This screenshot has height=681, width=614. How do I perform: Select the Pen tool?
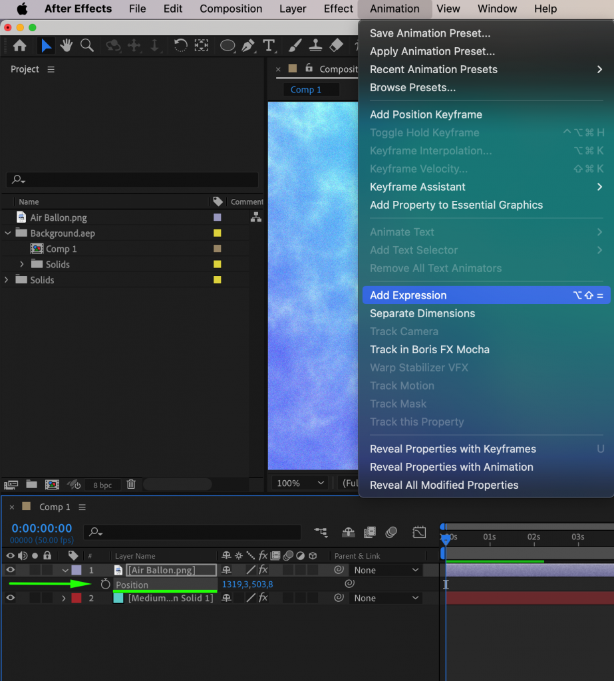(x=248, y=45)
